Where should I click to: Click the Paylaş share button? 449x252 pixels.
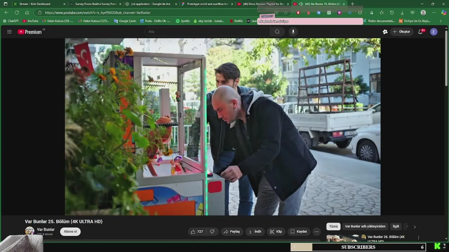pyautogui.click(x=232, y=232)
